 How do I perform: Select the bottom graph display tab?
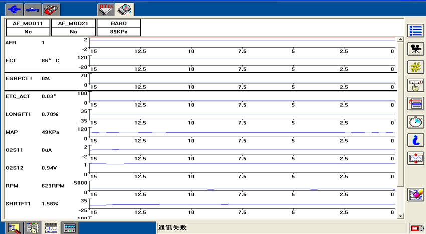pos(51,228)
